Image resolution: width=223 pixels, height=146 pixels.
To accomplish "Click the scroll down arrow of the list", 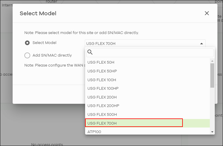I will coord(212,132).
